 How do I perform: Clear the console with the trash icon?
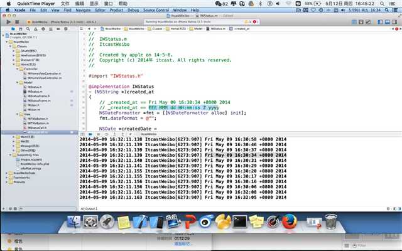tap(388, 209)
